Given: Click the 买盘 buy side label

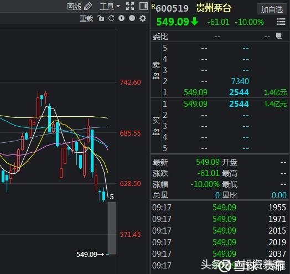Looking at the screenshot, I should 156,126.
